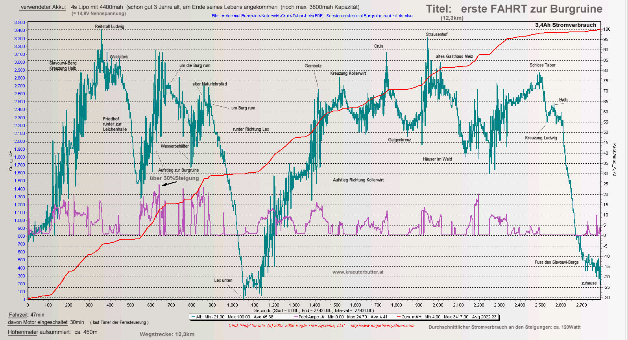Click the 'Wasserbehälter' label
Image resolution: width=628 pixels, height=340 pixels.
175,146
